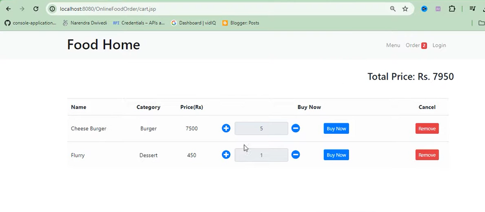Open Narendra Dwivedi bookmark
Screen dimensions: 485x212
[x=85, y=23]
